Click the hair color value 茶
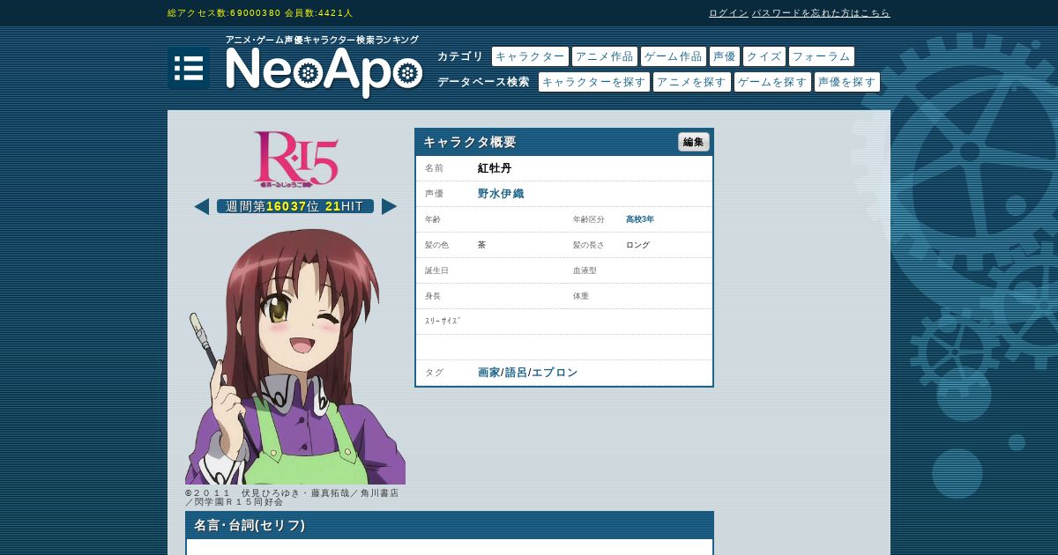Viewport: 1058px width, 555px height. click(x=481, y=245)
